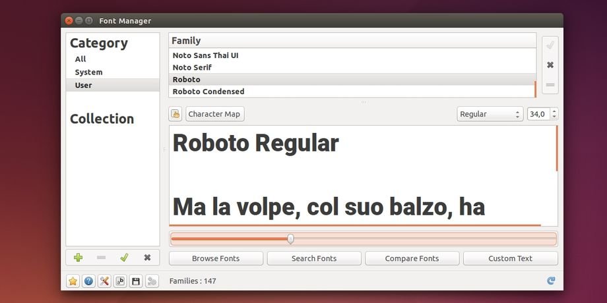Open the Character Map
The height and width of the screenshot is (303, 607).
pyautogui.click(x=215, y=114)
